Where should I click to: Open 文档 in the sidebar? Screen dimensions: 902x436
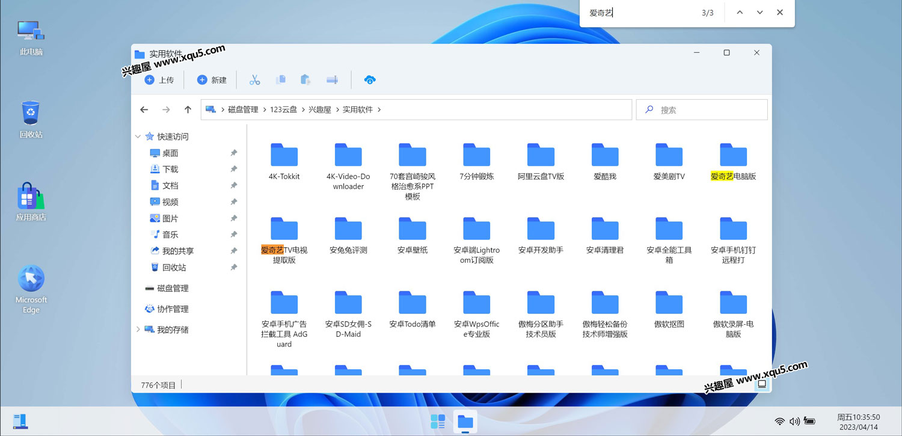[x=164, y=186]
